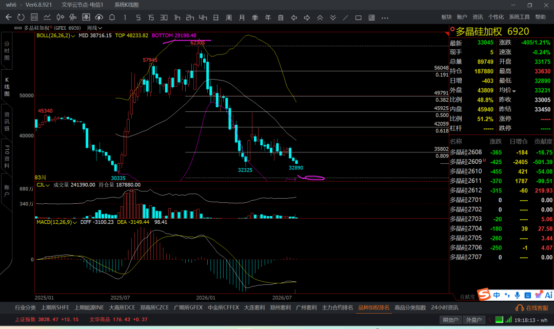
Task: Click the signal strength bars icon
Action: point(508,320)
